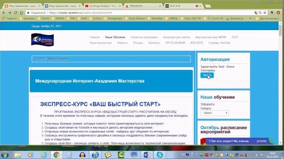The height and width of the screenshot is (159, 284).
Task: Open the Новости menu item
Action: pos(122,43)
